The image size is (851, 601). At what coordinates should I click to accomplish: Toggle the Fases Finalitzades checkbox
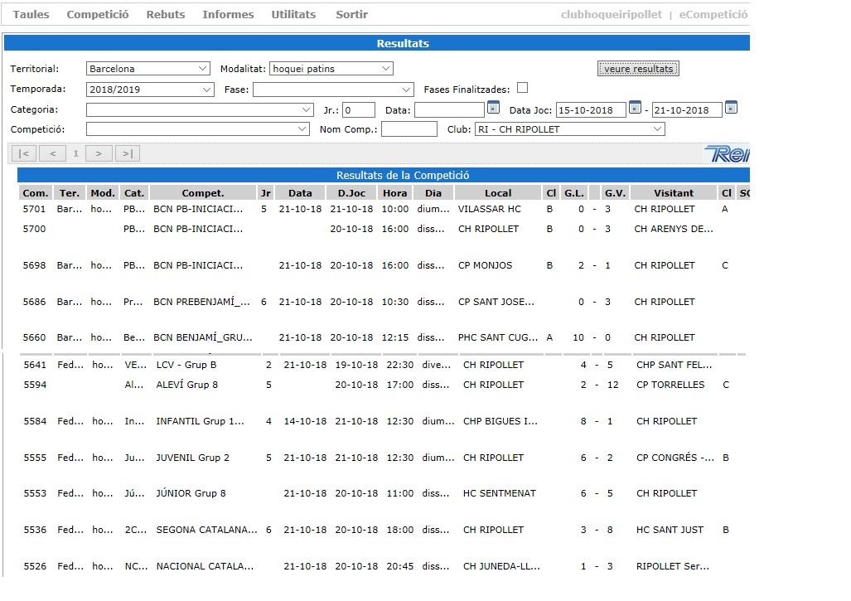(522, 88)
